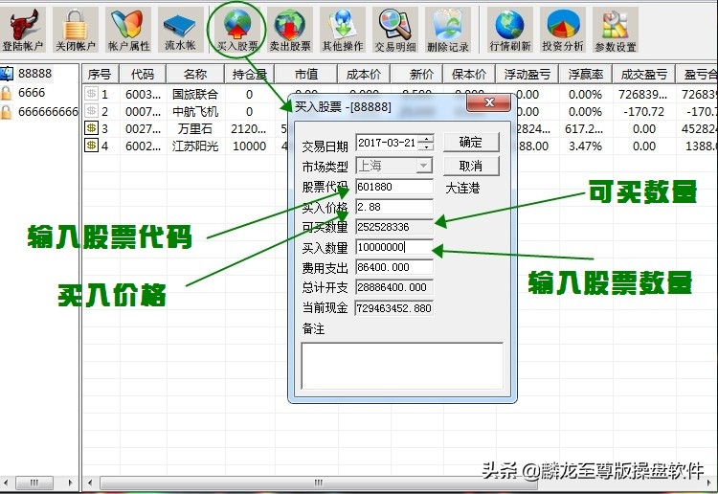718x494 pixels.
Task: Click dollar icon of row 4 江苏阳光
Action: pos(91,146)
